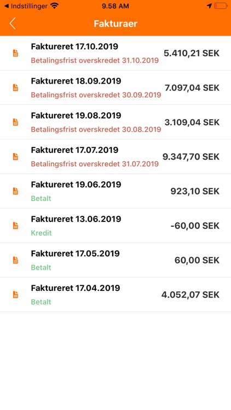Tap document icon for 13.06.2019 credit
Viewport: 231px width, 410px height.
click(x=16, y=226)
